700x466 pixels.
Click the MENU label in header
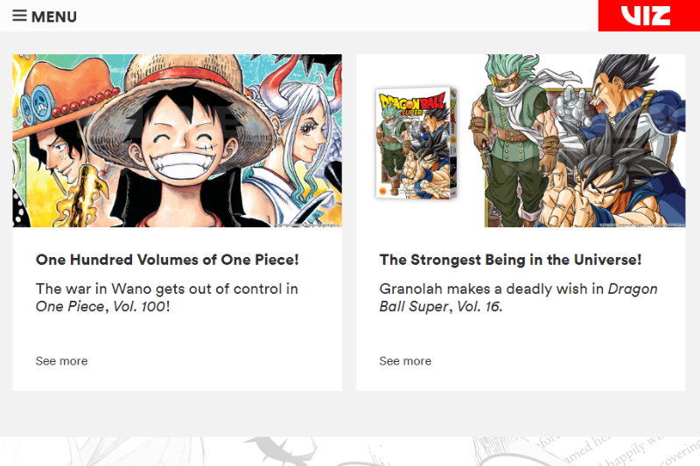[x=54, y=17]
